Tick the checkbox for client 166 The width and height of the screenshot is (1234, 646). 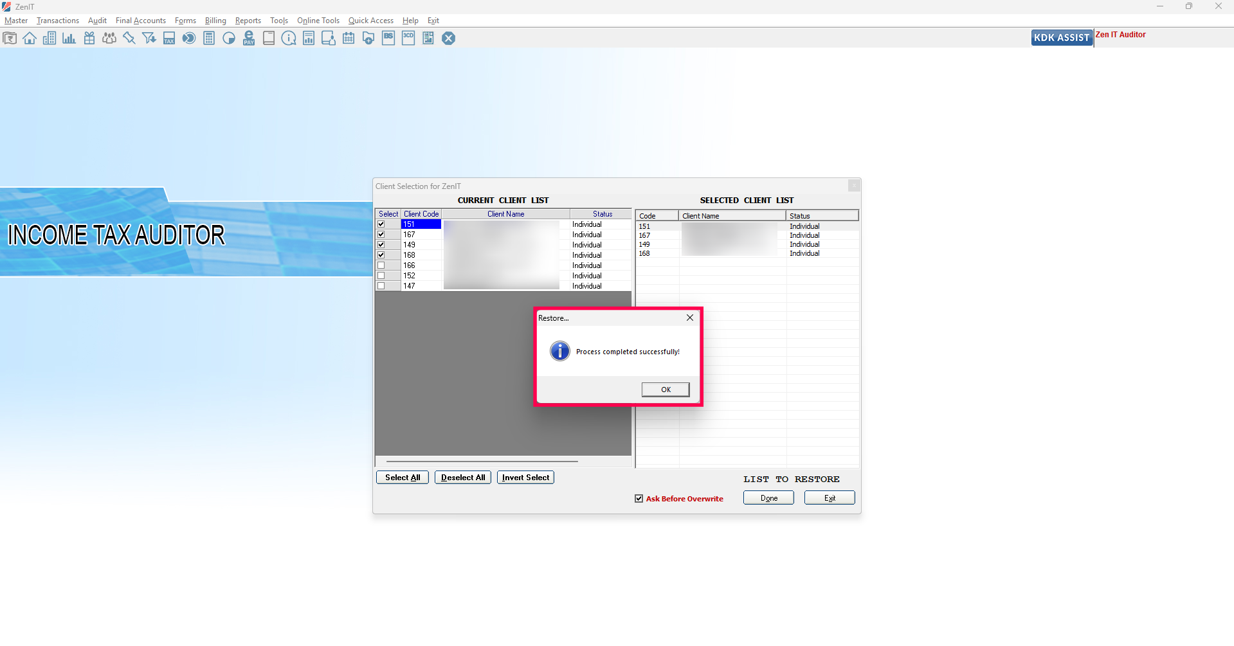[x=381, y=265]
